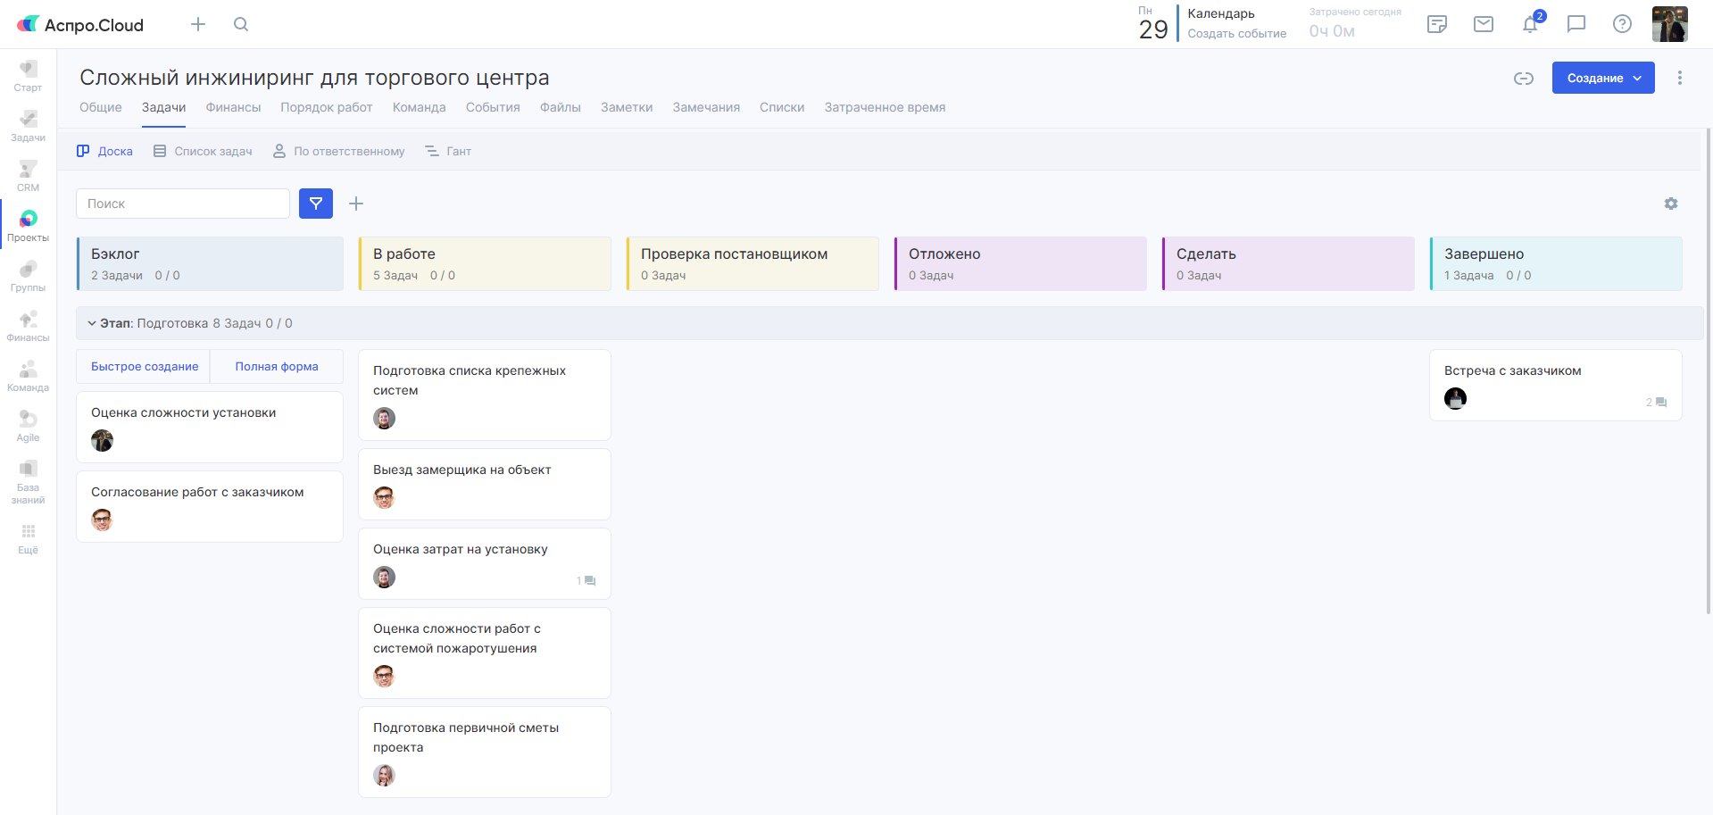Click the search magnifier in header
The height and width of the screenshot is (815, 1713).
pos(241,24)
